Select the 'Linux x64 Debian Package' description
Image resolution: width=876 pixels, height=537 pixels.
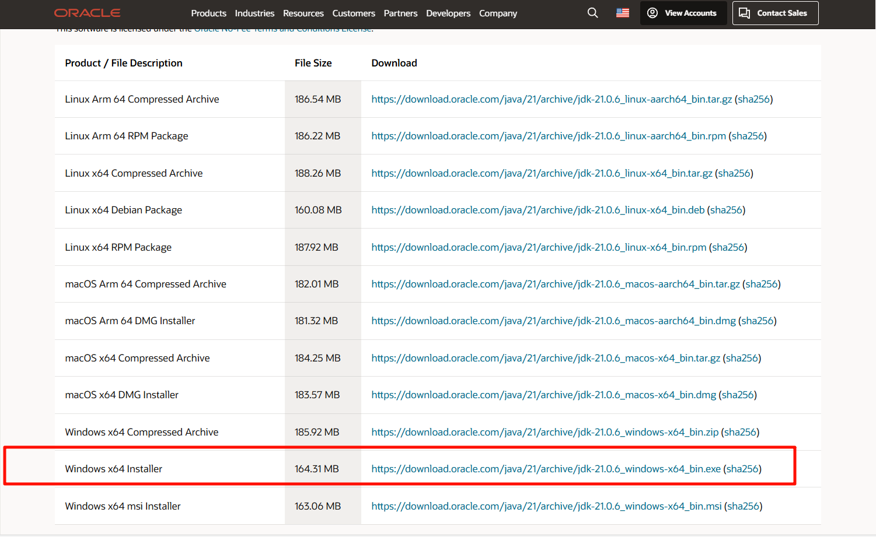124,210
